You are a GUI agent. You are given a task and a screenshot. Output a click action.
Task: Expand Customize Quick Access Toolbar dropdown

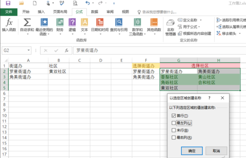tap(114, 3)
